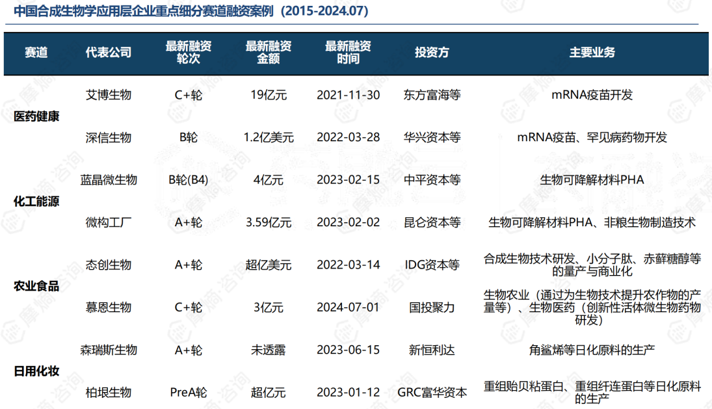Viewport: 712px width, 409px height.
Task: Click the B轮 round for 深信生物
Action: pyautogui.click(x=189, y=137)
